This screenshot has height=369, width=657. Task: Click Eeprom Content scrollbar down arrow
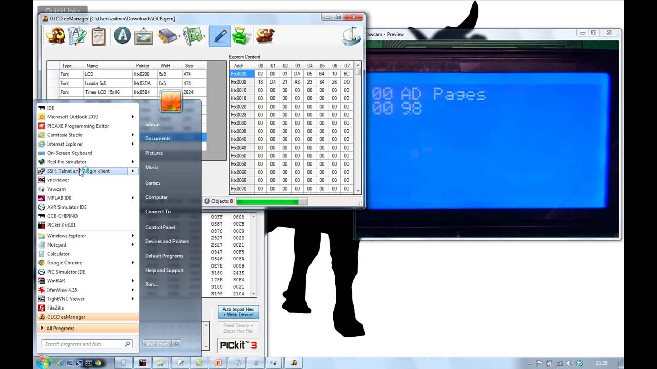click(x=358, y=191)
